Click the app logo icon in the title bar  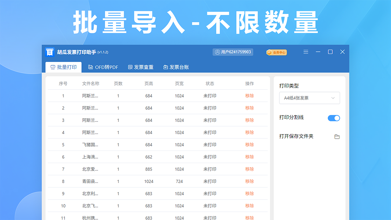coord(50,52)
